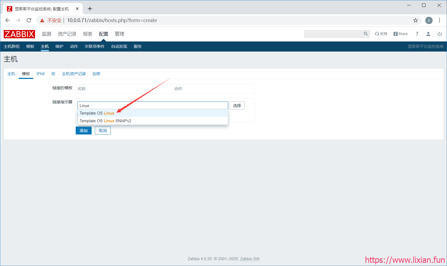Open a new browser tab
Viewport: 447px width, 266px height.
[90, 9]
